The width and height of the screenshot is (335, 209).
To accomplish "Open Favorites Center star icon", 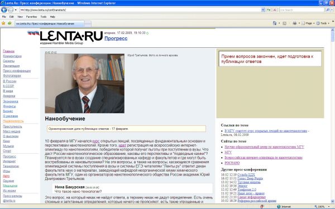I will (x=3, y=23).
